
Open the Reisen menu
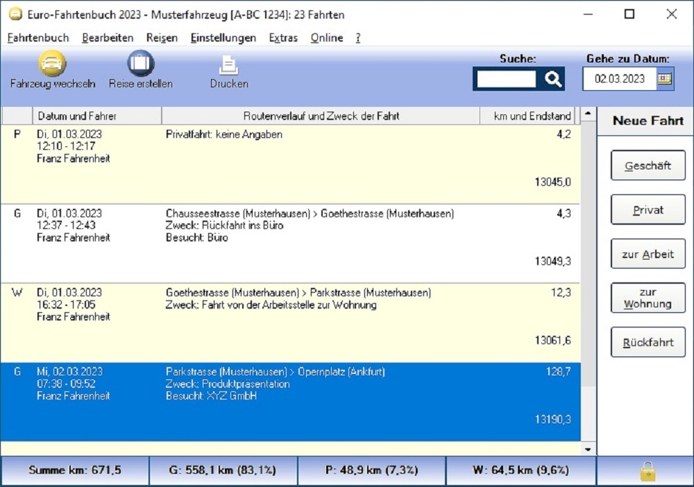pyautogui.click(x=162, y=38)
